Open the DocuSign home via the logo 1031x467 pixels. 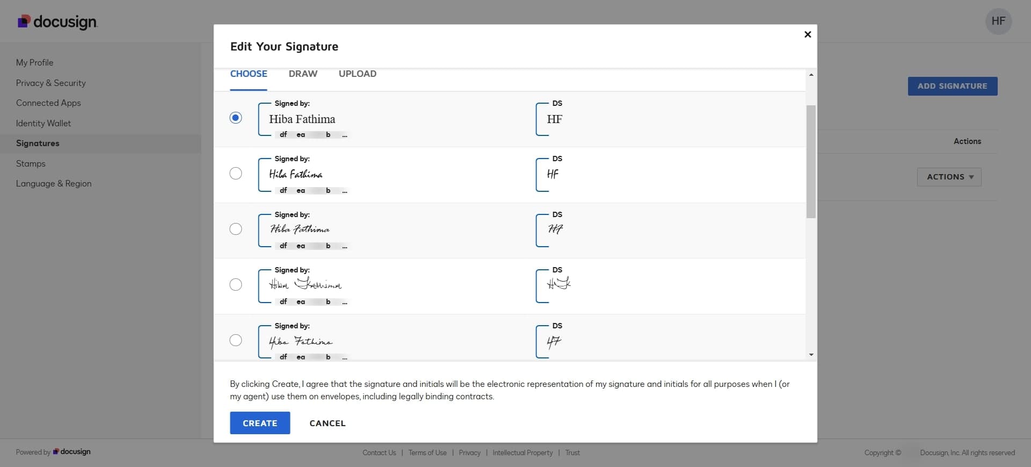pyautogui.click(x=57, y=22)
